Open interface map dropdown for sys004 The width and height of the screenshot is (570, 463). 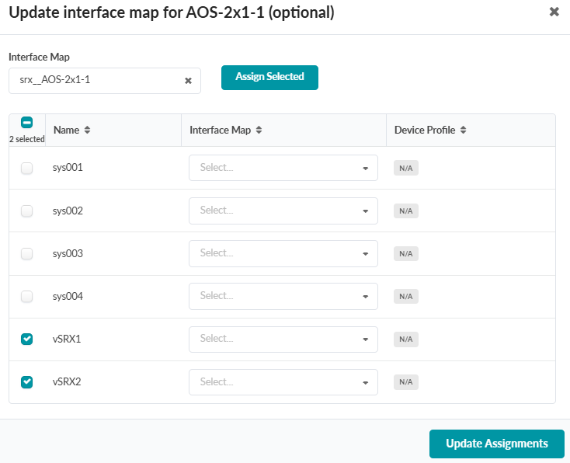[x=283, y=296]
